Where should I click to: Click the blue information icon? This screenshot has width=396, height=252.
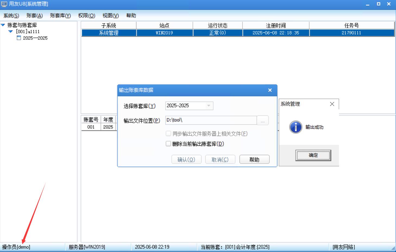click(x=296, y=127)
